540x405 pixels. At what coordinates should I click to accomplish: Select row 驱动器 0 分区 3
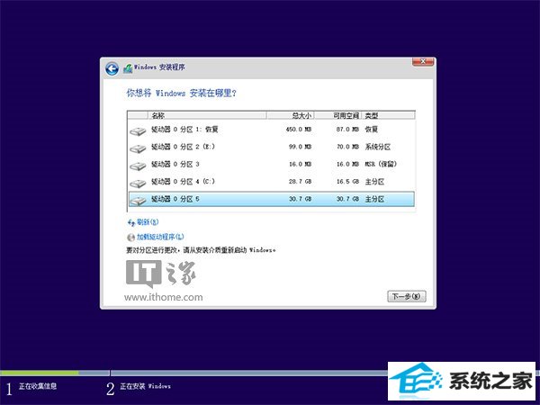coord(272,165)
